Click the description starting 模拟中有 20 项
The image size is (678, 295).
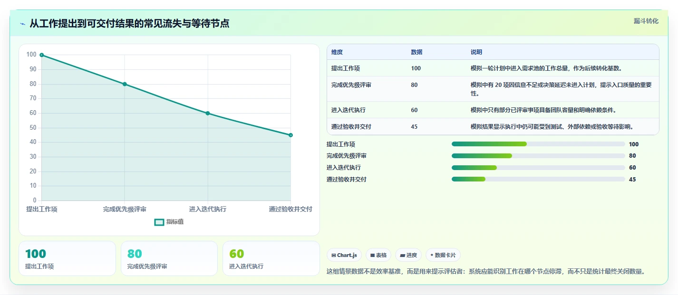[561, 89]
